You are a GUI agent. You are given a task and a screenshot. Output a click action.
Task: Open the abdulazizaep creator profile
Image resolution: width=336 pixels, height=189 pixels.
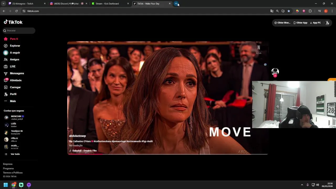tap(77, 136)
